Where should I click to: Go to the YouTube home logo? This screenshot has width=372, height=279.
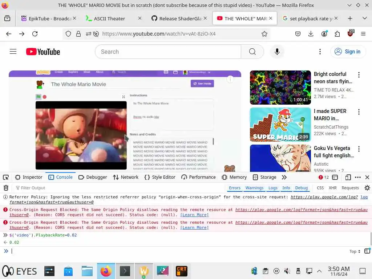pyautogui.click(x=43, y=52)
